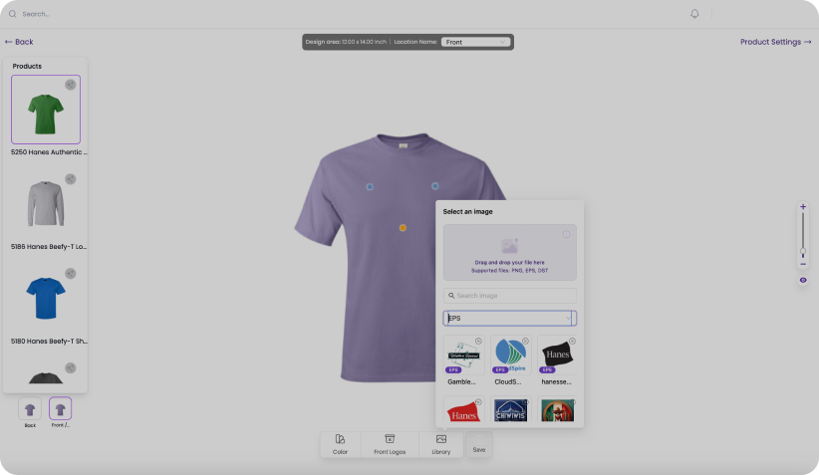Click share icon on green Hanes shirt
The width and height of the screenshot is (819, 475).
tap(71, 85)
